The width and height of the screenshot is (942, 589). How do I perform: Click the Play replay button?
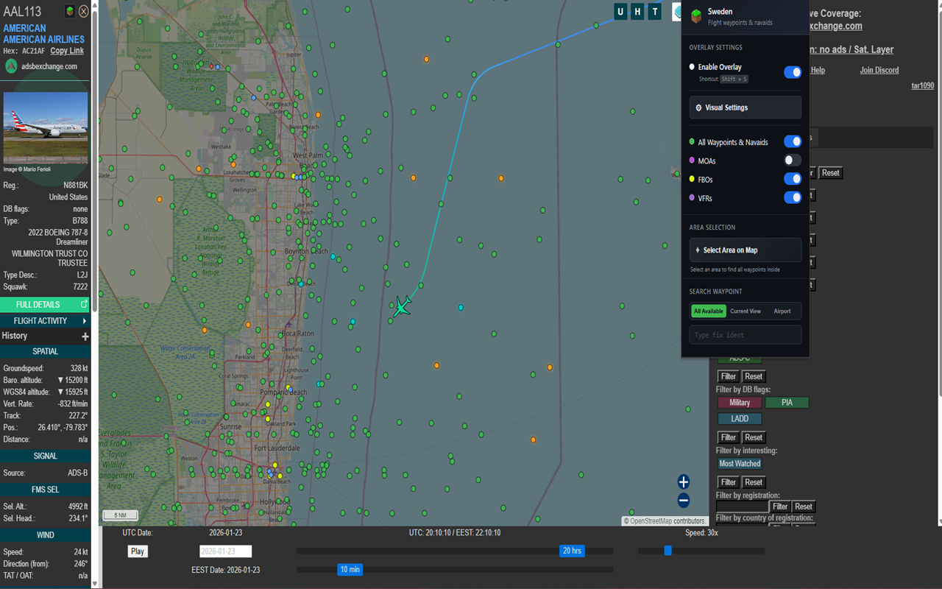[x=137, y=551]
